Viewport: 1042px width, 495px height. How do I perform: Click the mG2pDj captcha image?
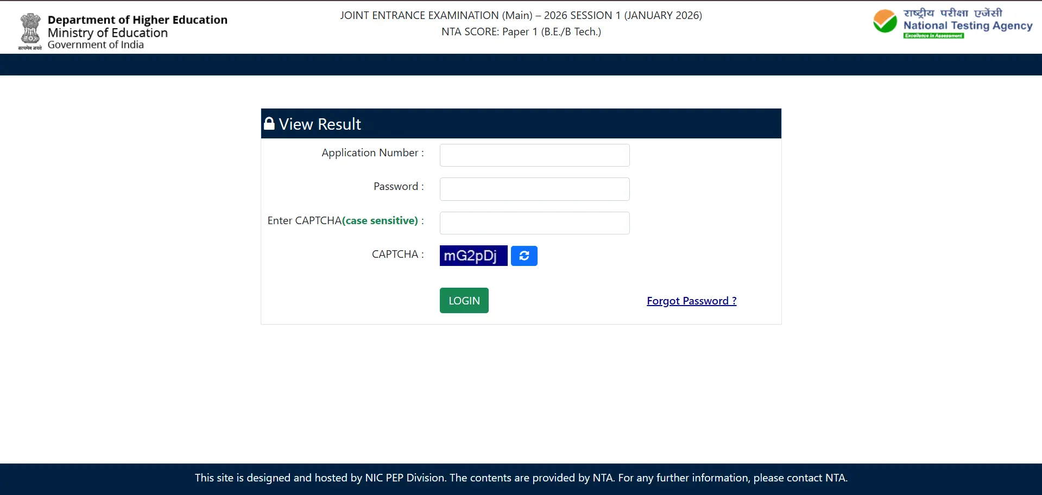473,255
